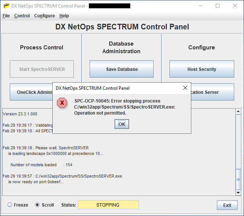Click the OneClick Administration button
Screen dimensions: 244x216
pyautogui.click(x=32, y=92)
